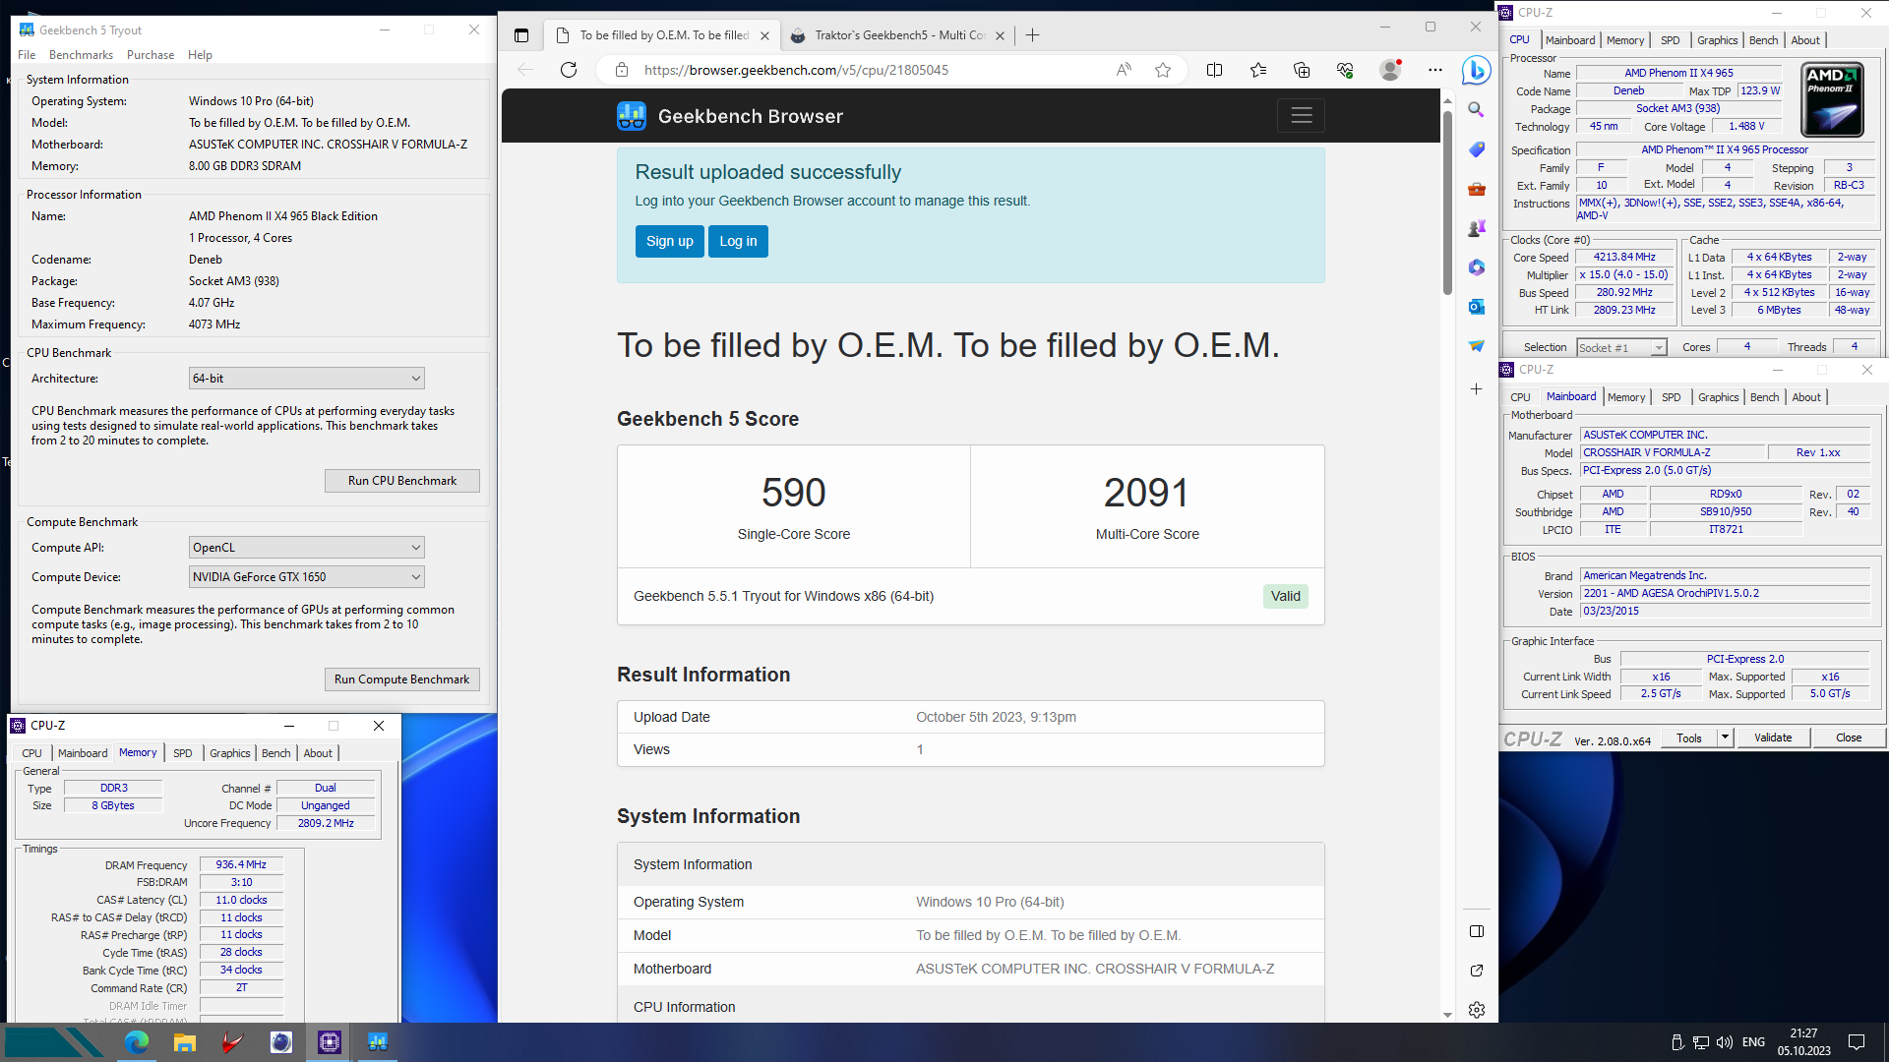Open Collections icon in Edge toolbar
Viewport: 1889px width, 1062px height.
click(1302, 70)
